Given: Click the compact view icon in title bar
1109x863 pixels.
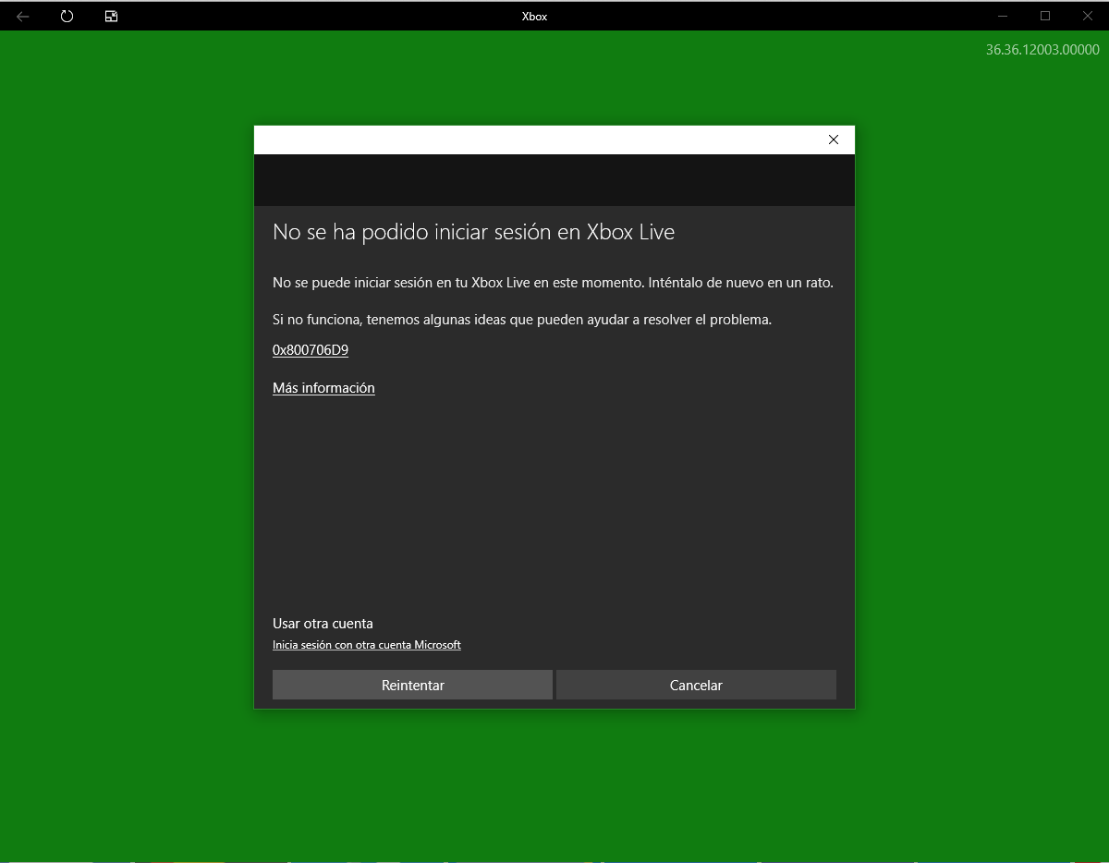Looking at the screenshot, I should point(111,16).
